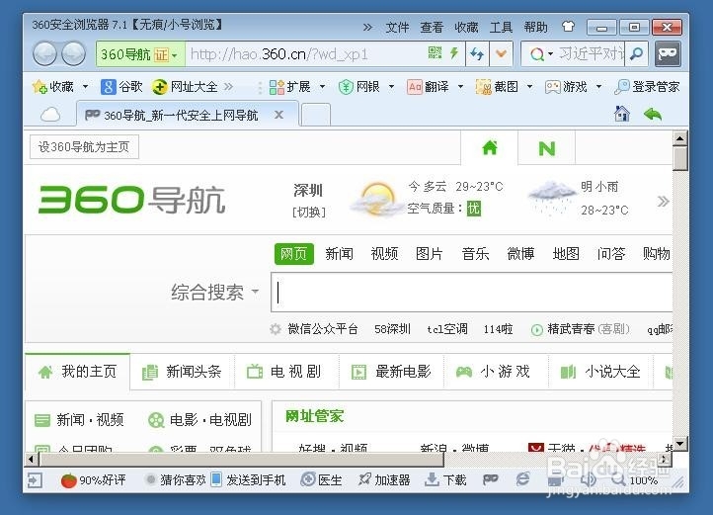Image resolution: width=713 pixels, height=515 pixels.
Task: Select the green N tab on page
Action: coord(546,148)
